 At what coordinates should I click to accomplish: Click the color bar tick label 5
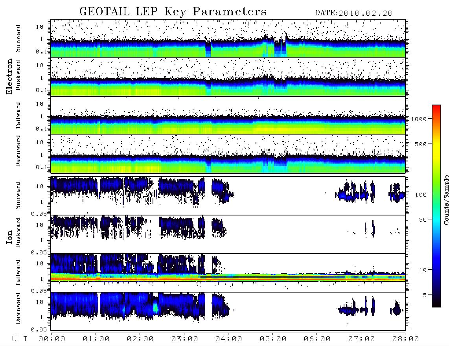425,295
